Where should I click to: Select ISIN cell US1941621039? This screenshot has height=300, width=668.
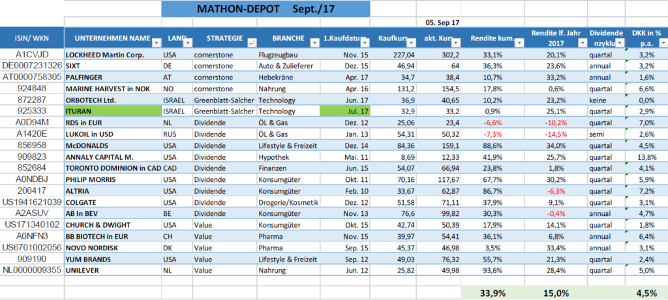click(32, 202)
